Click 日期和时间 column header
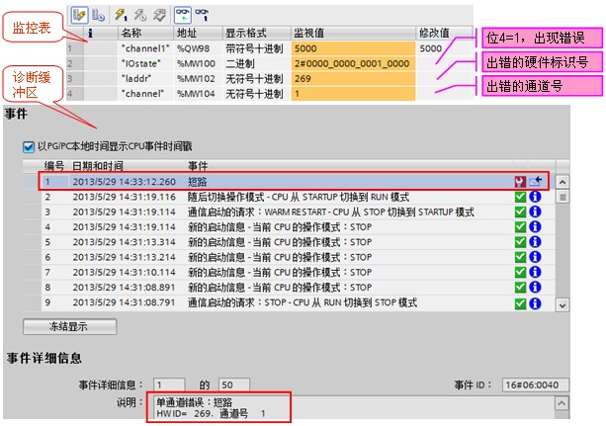This screenshot has width=606, height=426. click(98, 166)
